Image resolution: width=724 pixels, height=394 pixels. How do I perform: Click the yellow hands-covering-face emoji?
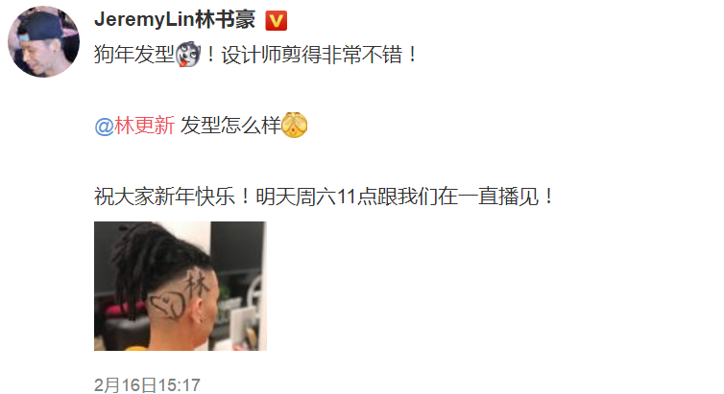click(294, 125)
